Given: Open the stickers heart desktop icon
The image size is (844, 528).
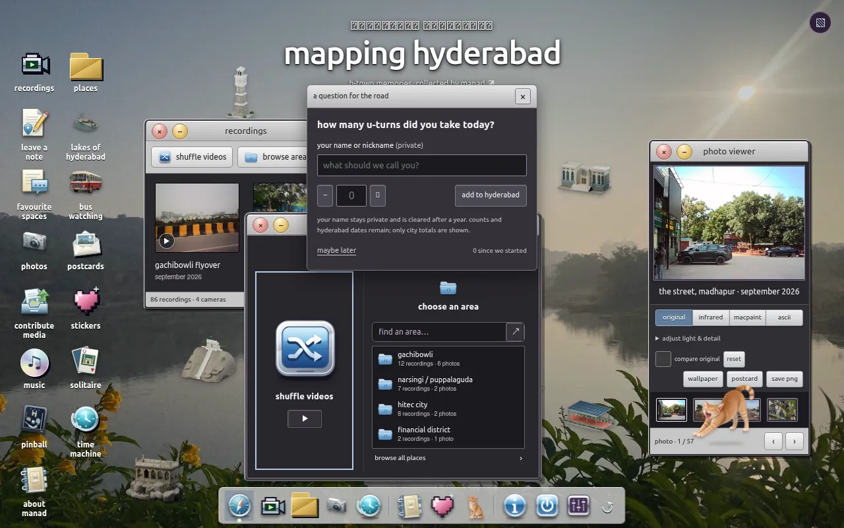Looking at the screenshot, I should tap(86, 309).
